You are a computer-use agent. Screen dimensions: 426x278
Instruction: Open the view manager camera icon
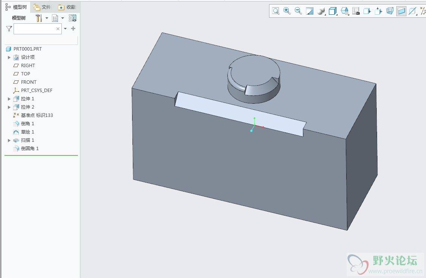point(356,11)
